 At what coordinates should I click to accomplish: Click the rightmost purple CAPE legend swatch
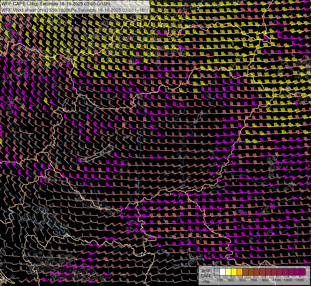pos(302,272)
